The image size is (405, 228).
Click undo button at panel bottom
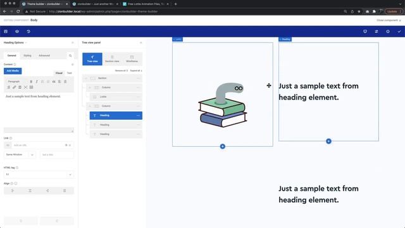(21, 221)
